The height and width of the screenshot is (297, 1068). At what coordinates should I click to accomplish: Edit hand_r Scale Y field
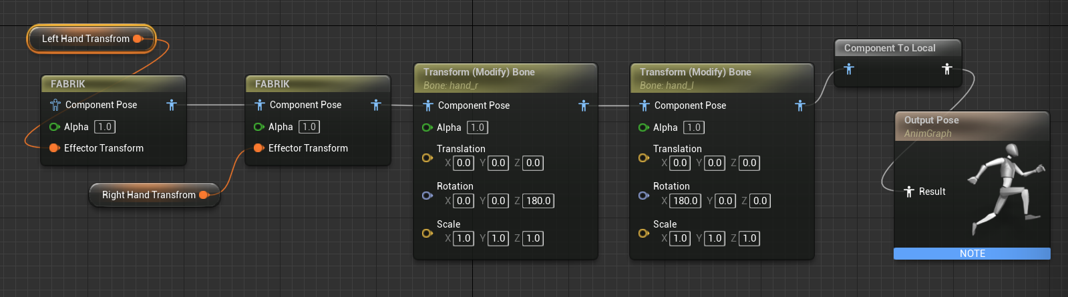click(498, 238)
